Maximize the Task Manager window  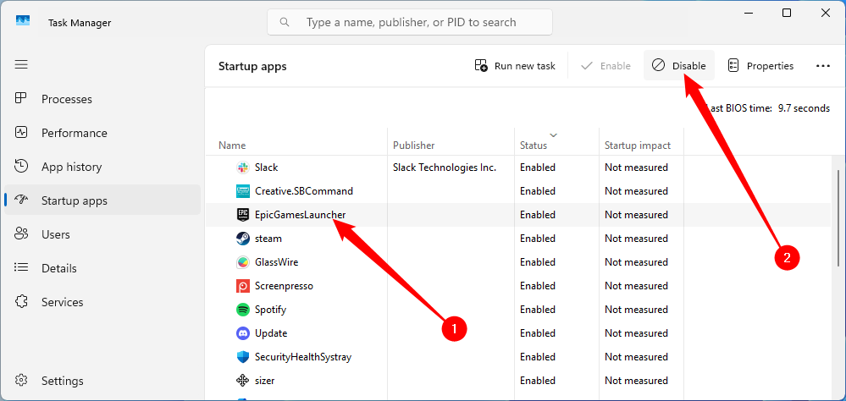coord(787,13)
